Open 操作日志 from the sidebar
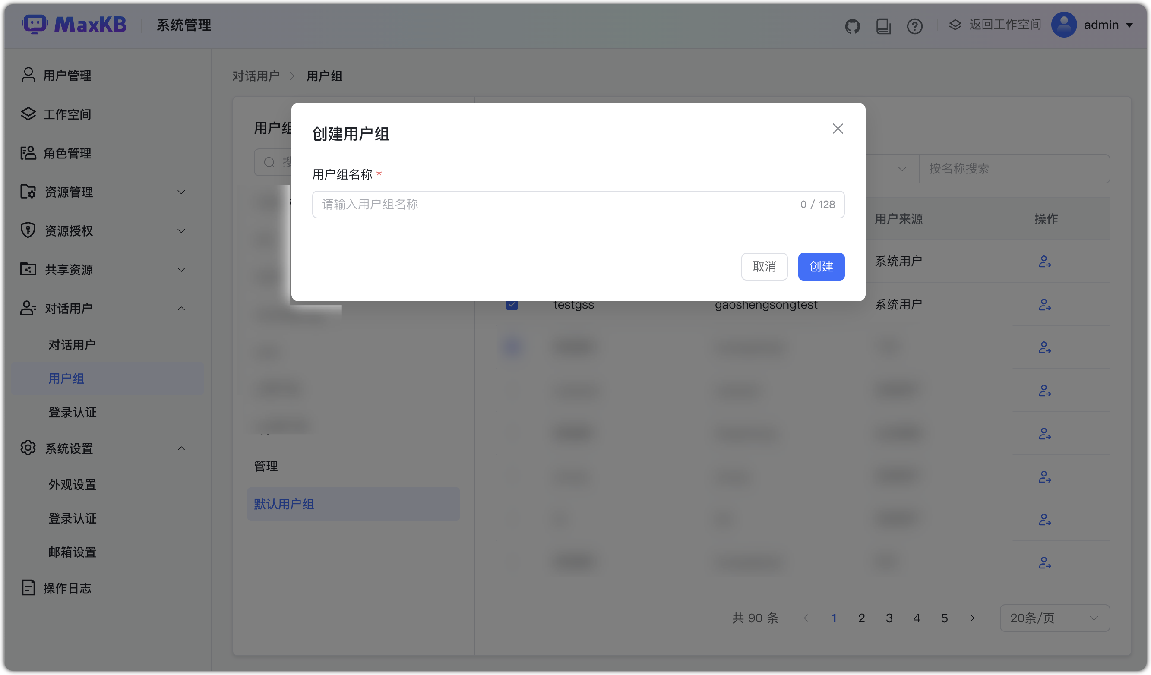Image resolution: width=1151 pixels, height=675 pixels. (67, 588)
